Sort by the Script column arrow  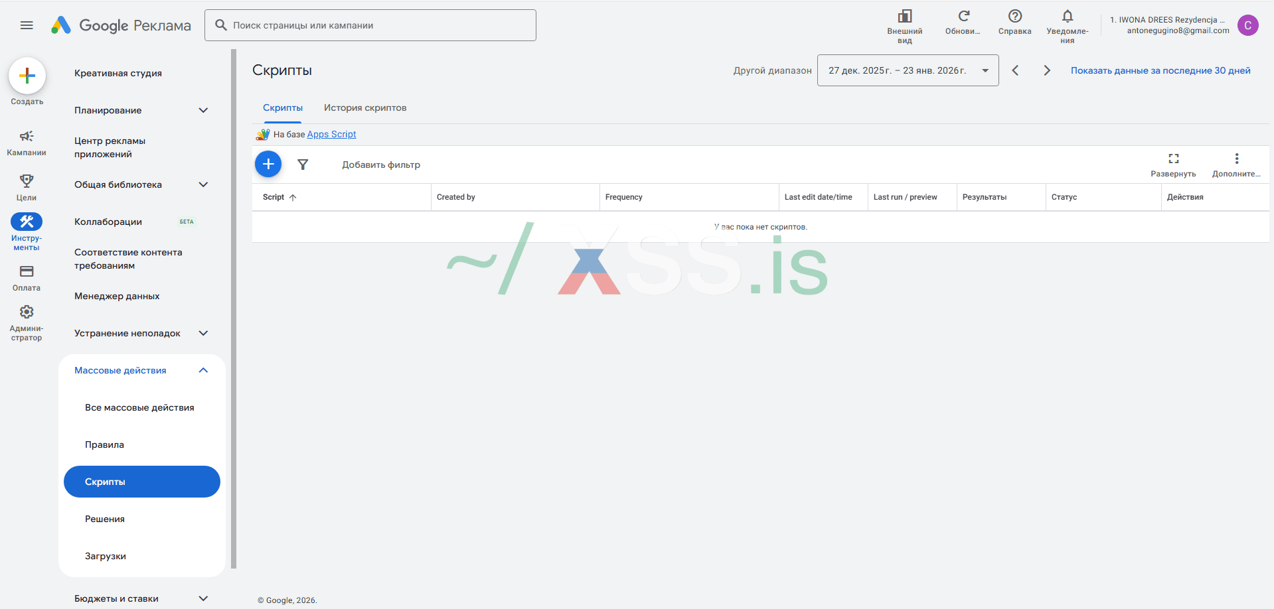293,198
